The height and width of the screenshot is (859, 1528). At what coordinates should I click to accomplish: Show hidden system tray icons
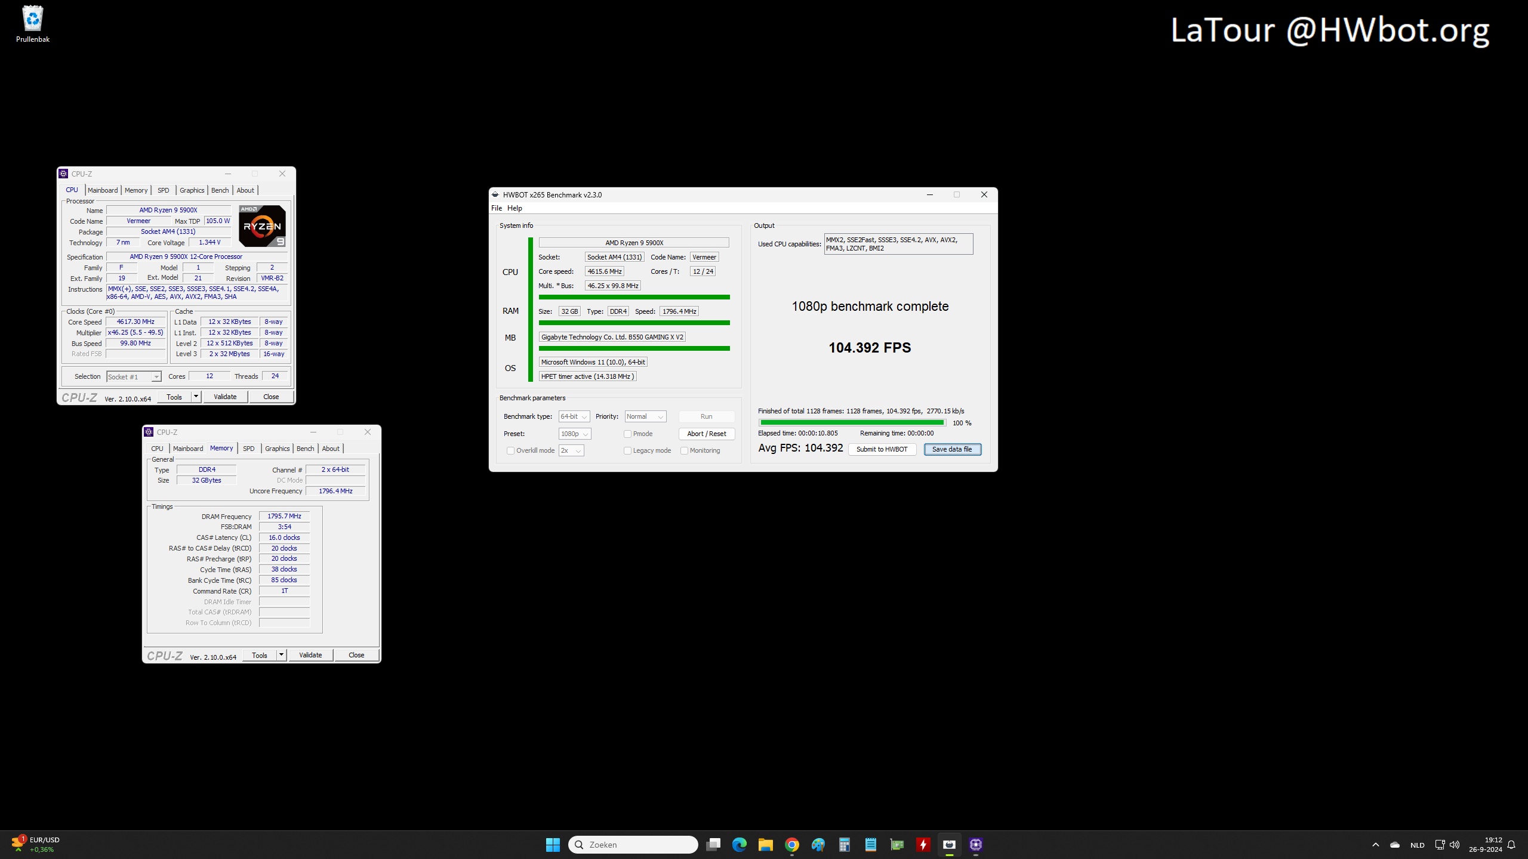pyautogui.click(x=1376, y=845)
